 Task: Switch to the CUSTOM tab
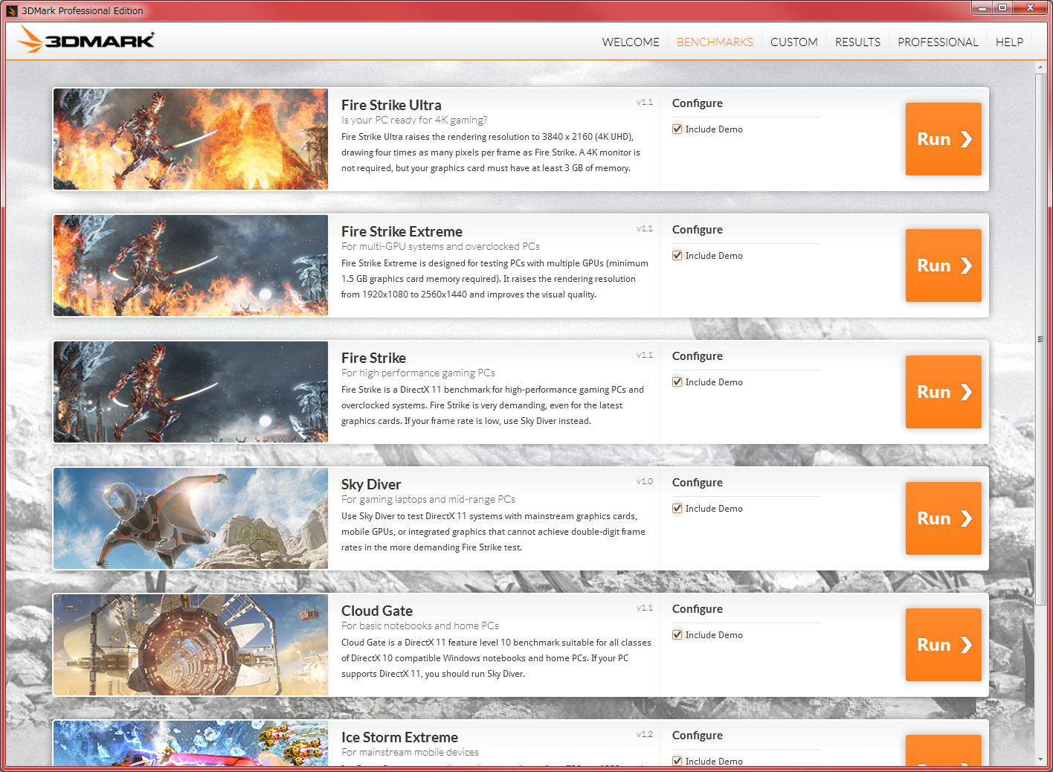point(793,42)
